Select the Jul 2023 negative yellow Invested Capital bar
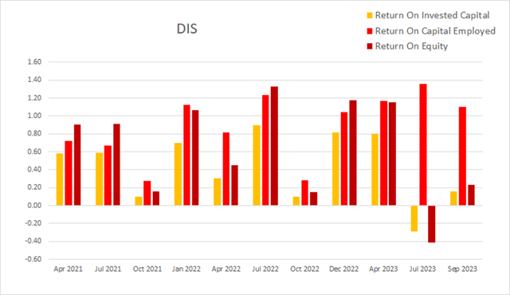 pyautogui.click(x=414, y=218)
